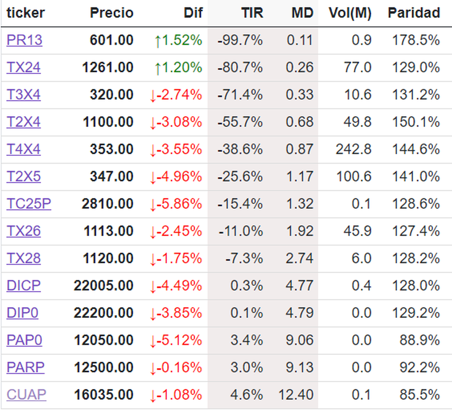Viewport: 452px width, 410px height.
Task: Open the CUAP ticker link
Action: tap(26, 395)
